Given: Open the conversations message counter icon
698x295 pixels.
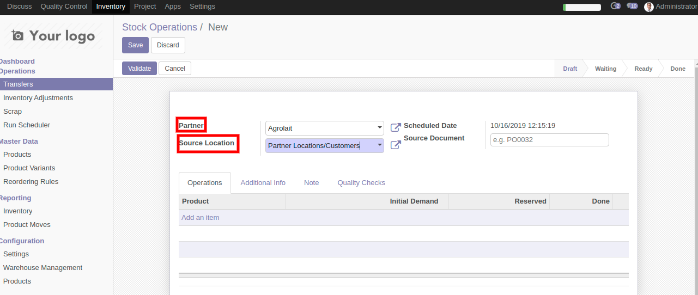Looking at the screenshot, I should [632, 7].
